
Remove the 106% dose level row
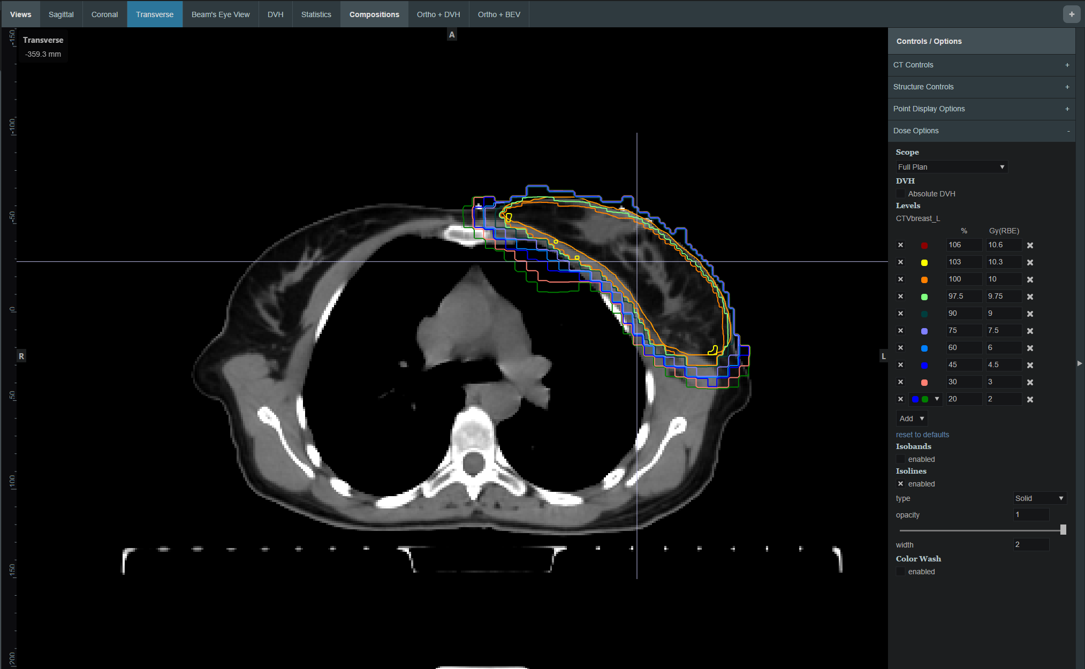pos(1030,246)
